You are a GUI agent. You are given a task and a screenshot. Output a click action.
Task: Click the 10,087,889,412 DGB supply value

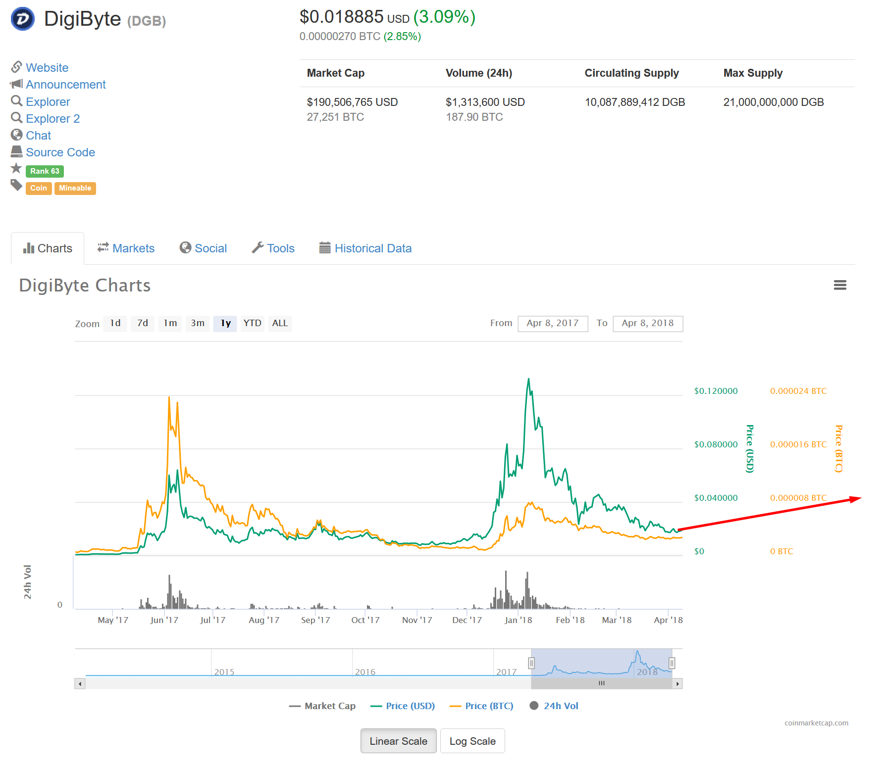635,102
